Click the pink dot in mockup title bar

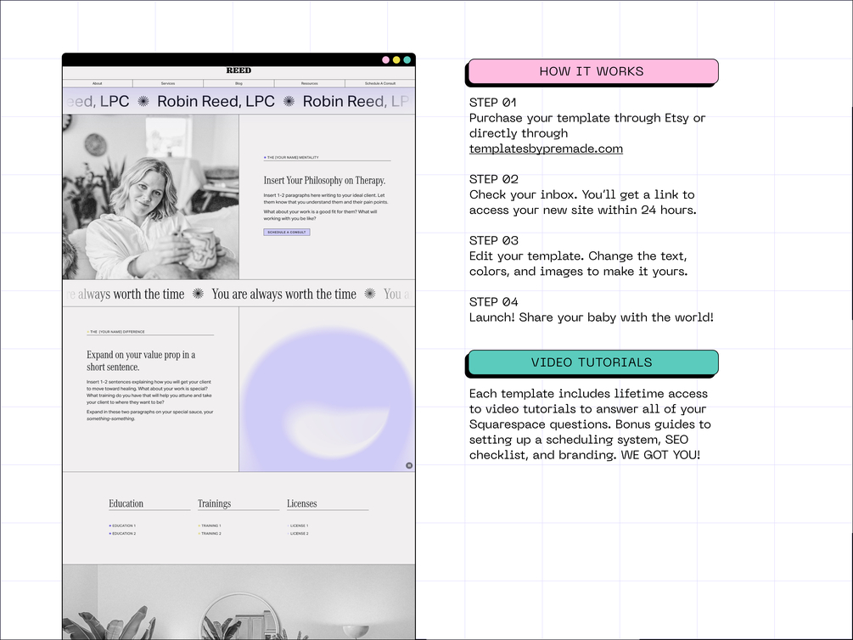click(x=385, y=60)
